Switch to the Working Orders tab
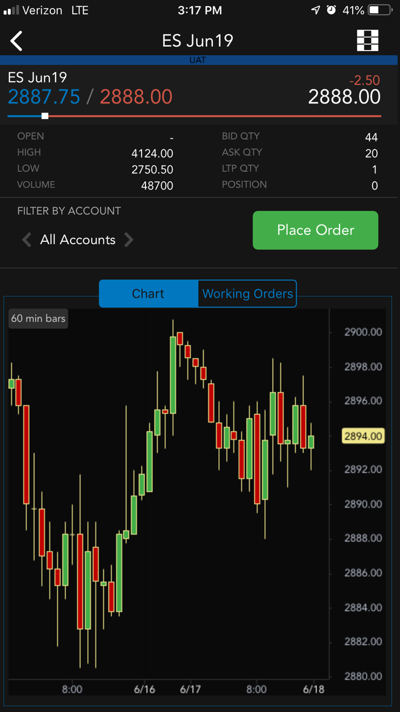400x712 pixels. (247, 294)
